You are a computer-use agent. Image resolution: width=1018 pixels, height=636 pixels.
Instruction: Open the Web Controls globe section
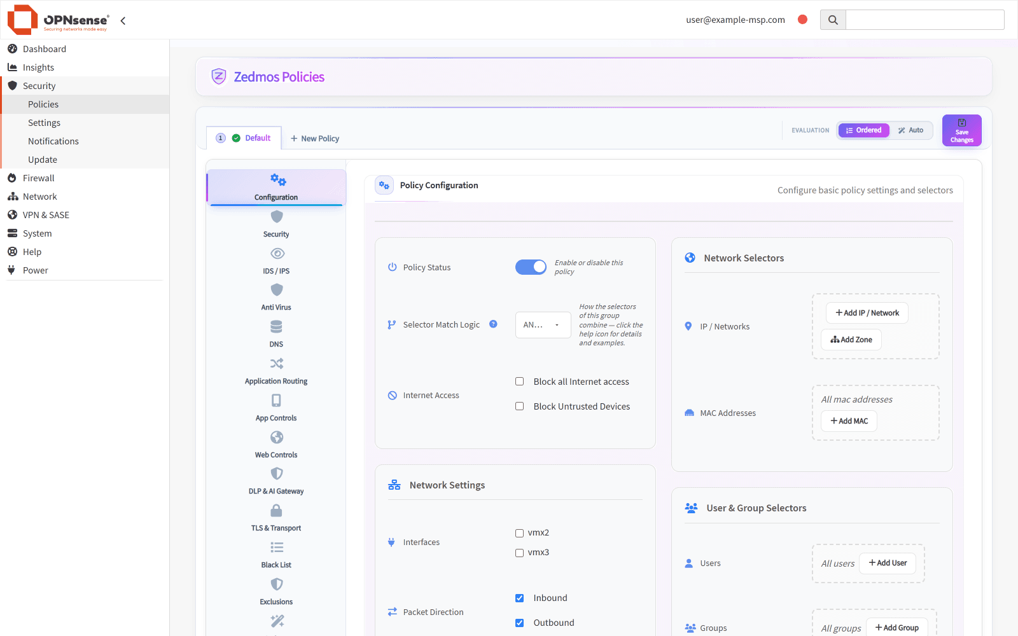(276, 445)
